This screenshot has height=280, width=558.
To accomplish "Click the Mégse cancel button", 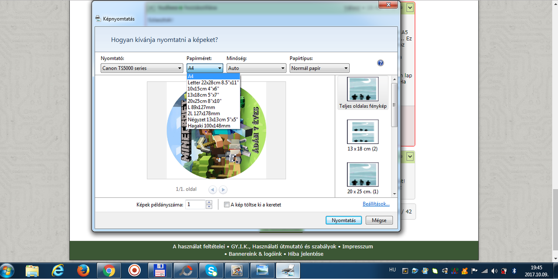I will pos(379,220).
